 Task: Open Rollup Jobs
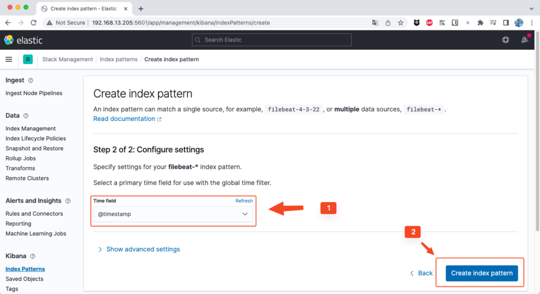click(21, 158)
